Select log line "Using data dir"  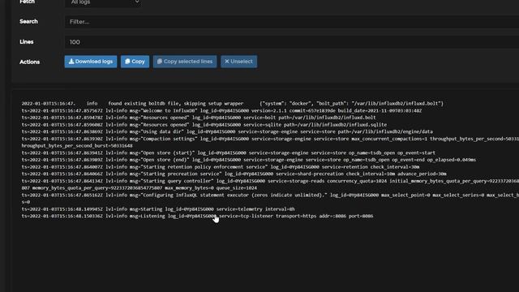[227, 131]
